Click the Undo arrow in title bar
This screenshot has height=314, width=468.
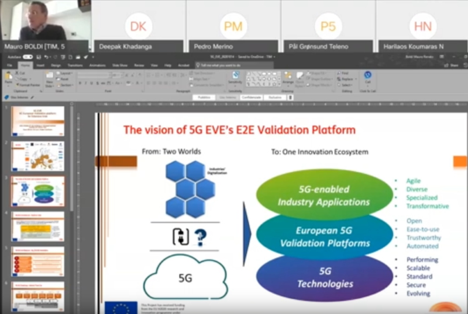tap(46, 57)
